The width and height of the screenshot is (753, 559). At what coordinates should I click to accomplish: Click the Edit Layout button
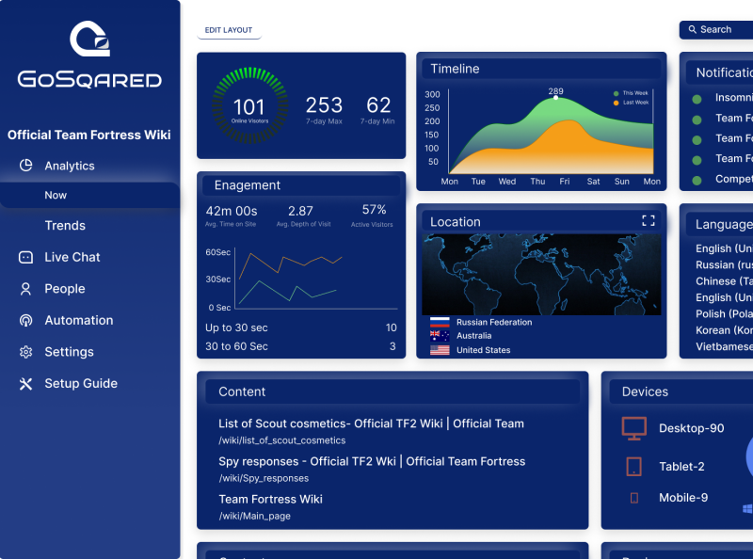point(228,29)
